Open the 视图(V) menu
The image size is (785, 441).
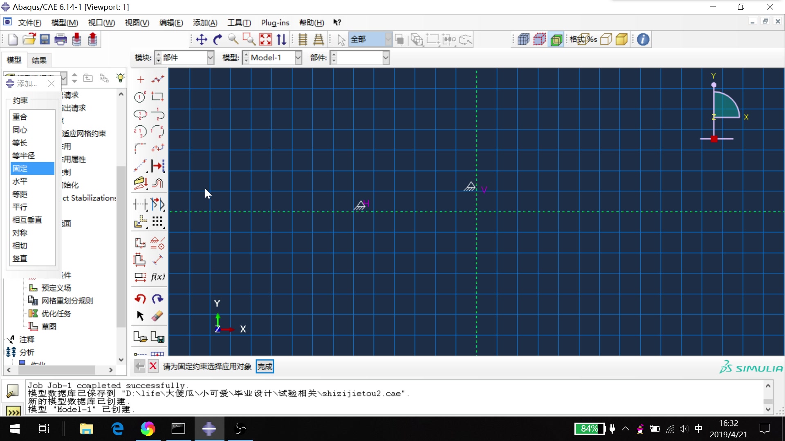[x=137, y=23]
